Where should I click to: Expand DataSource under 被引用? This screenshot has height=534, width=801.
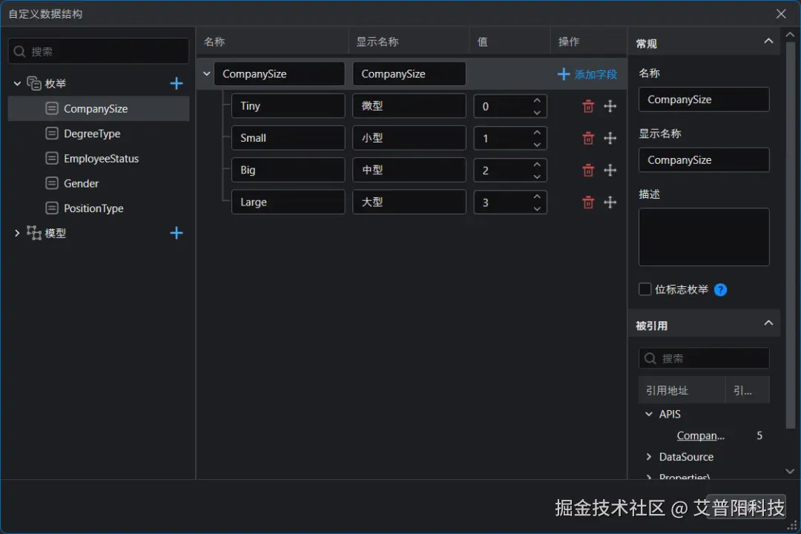click(649, 457)
